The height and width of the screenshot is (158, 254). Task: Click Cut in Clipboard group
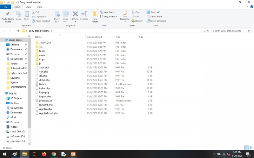pyautogui.click(x=36, y=12)
